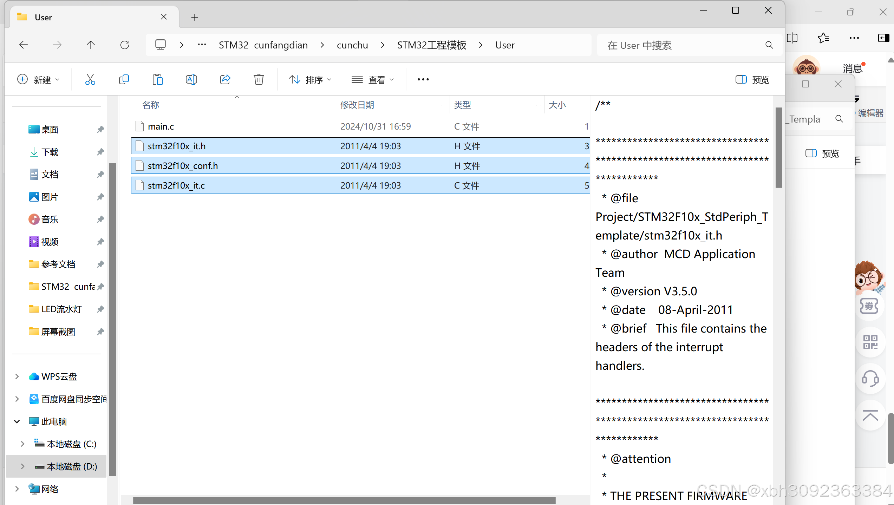
Task: Click the 新建 new item button
Action: pos(38,80)
